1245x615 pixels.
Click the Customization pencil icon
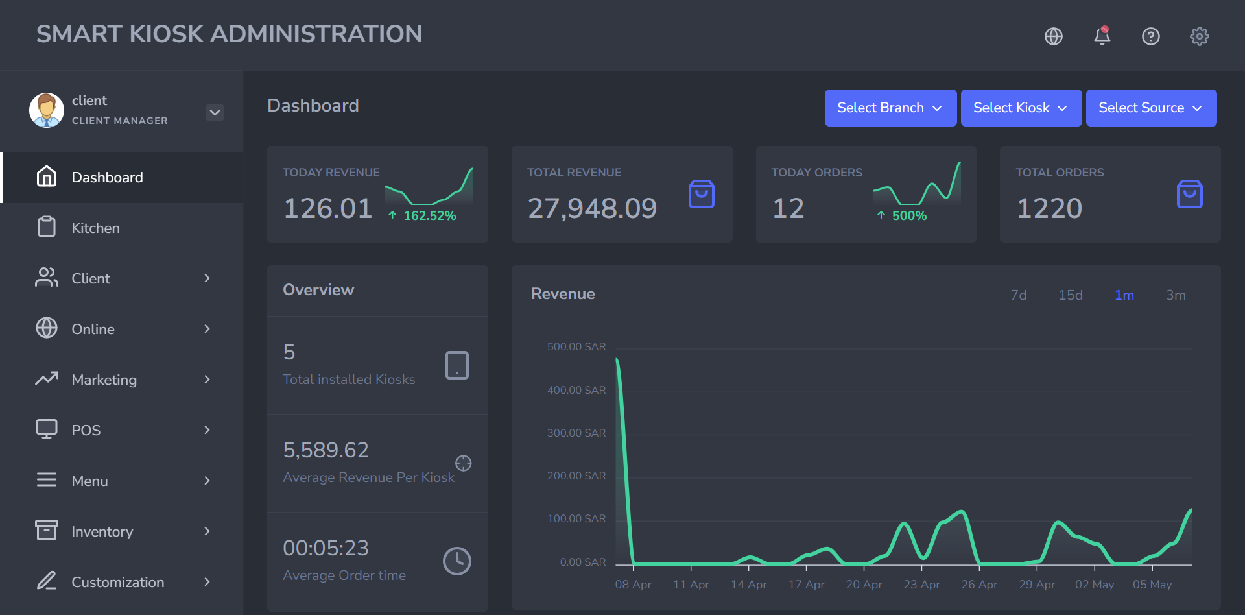[x=47, y=581]
